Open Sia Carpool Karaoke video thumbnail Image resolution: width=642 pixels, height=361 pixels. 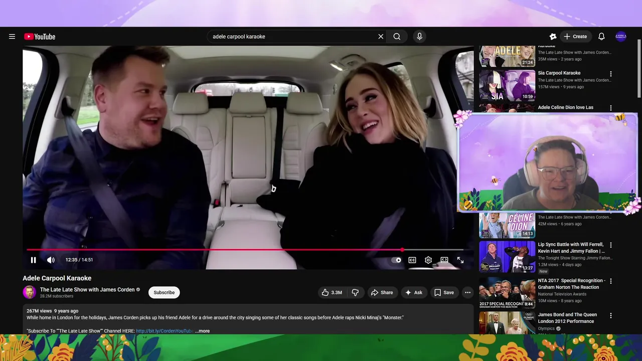(507, 85)
